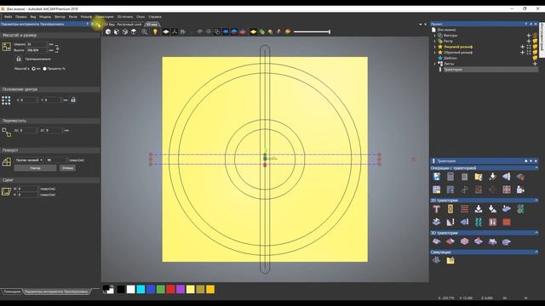Expand the Векторы tree node

point(434,36)
